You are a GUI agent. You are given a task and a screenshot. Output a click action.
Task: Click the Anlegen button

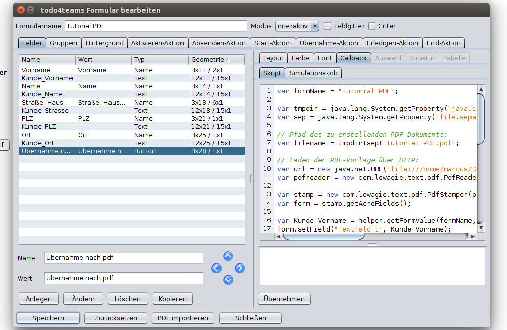click(x=39, y=299)
